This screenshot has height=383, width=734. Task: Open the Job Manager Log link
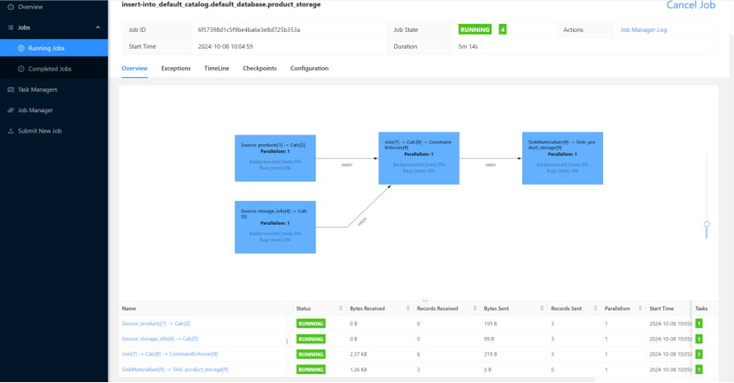[x=649, y=29]
